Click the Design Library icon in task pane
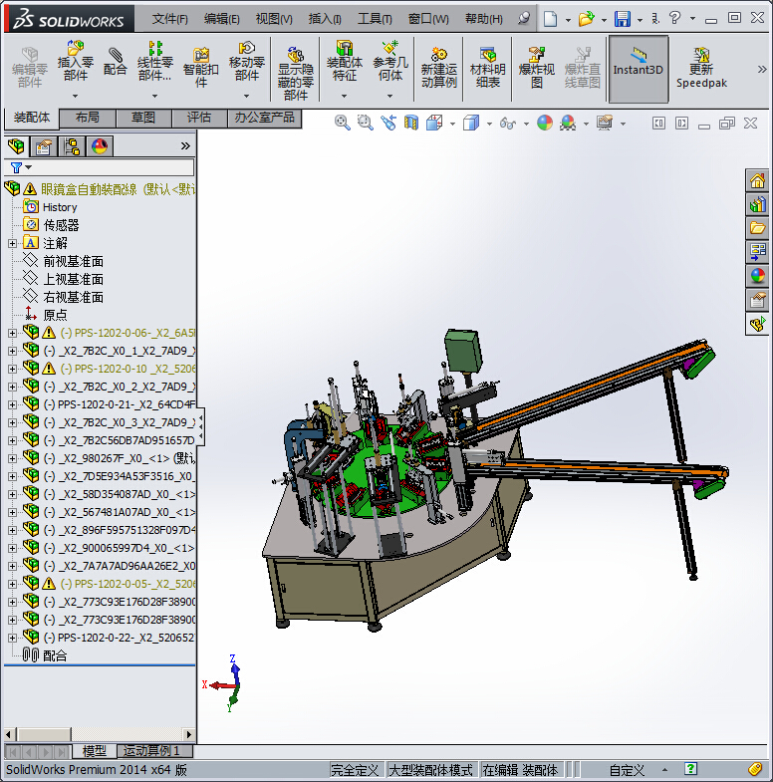 (x=757, y=204)
